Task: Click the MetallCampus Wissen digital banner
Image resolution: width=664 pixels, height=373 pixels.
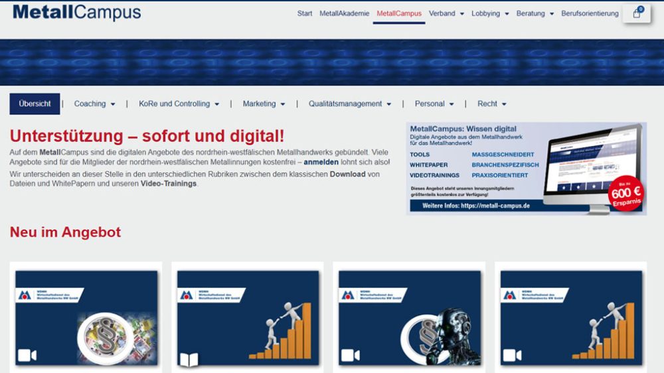Action: tap(527, 169)
